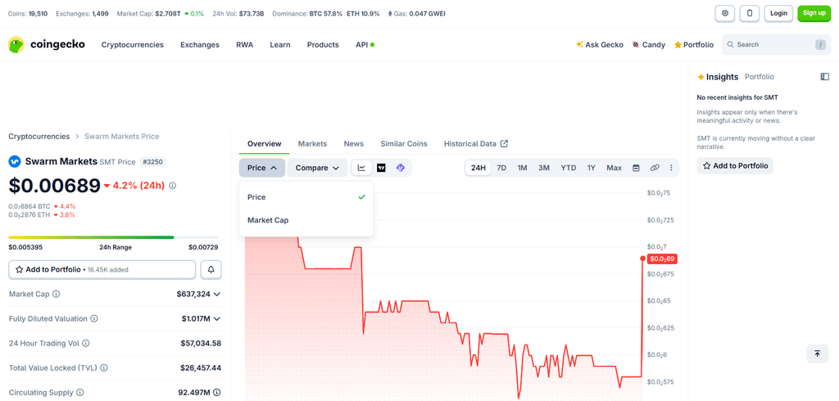Select YTD time range
This screenshot has height=401, width=839.
(x=569, y=168)
